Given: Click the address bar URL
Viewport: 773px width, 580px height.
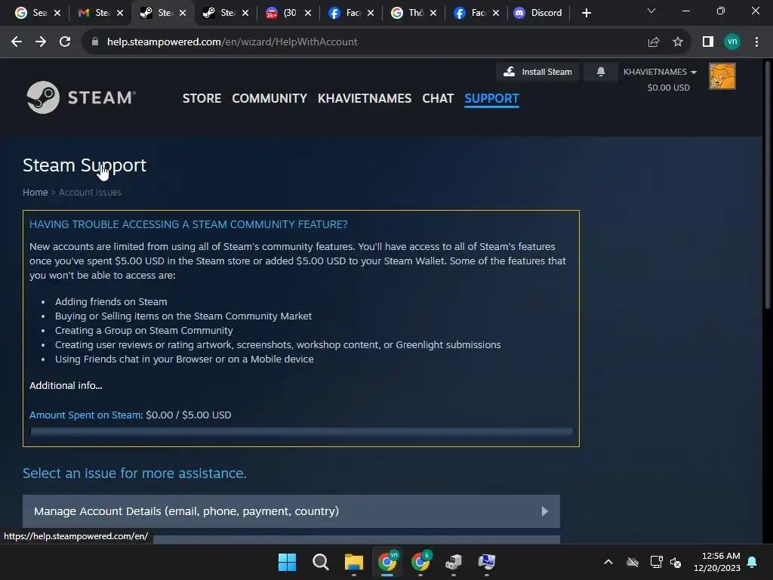Looking at the screenshot, I should pyautogui.click(x=233, y=42).
